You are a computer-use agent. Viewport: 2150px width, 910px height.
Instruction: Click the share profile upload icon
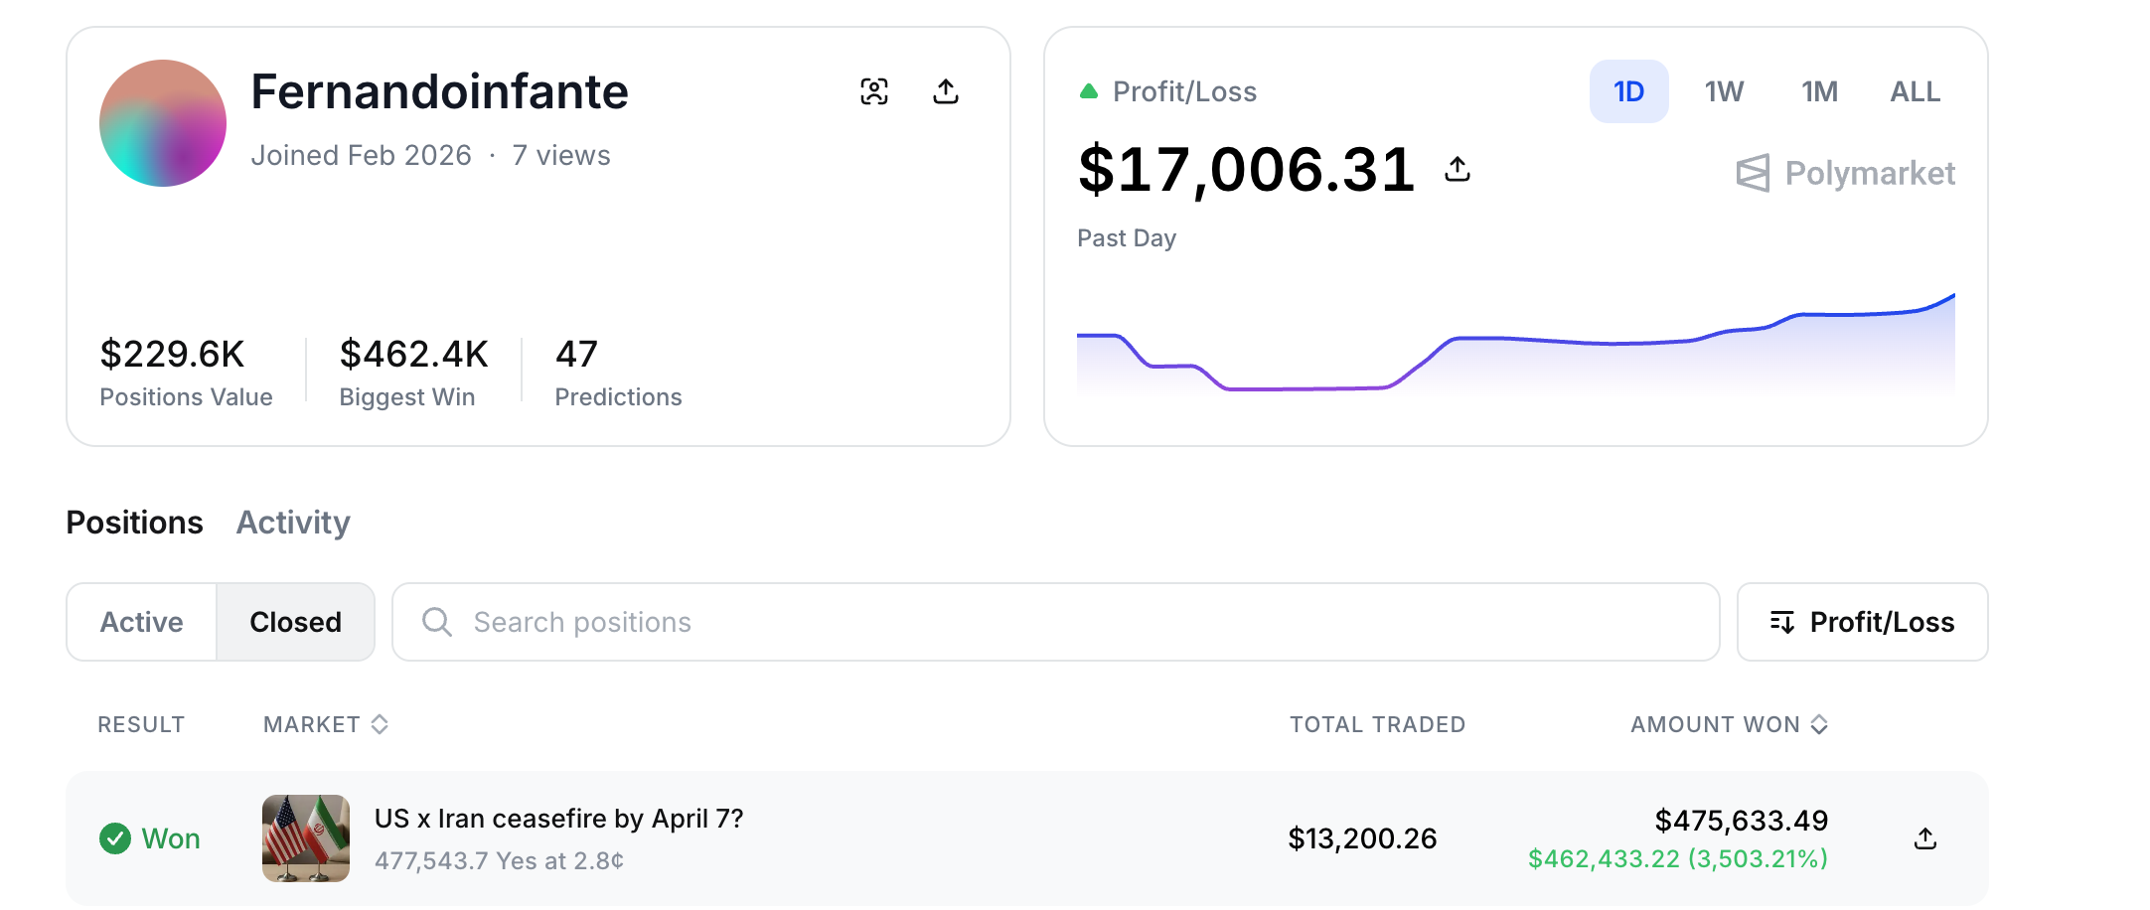(x=946, y=91)
